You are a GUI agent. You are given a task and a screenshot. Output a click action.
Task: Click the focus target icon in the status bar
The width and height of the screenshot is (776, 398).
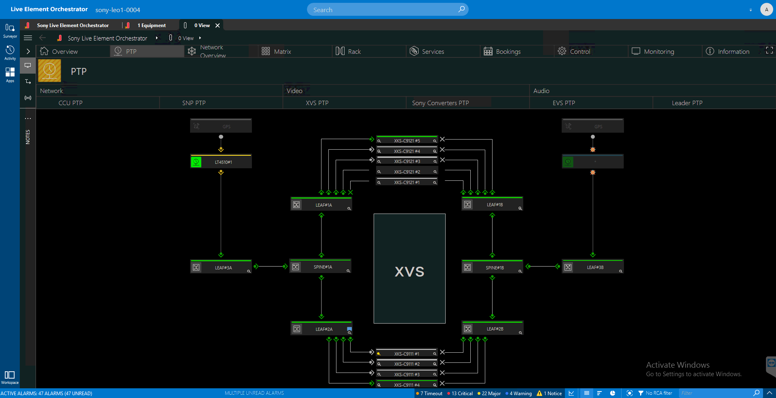click(629, 393)
